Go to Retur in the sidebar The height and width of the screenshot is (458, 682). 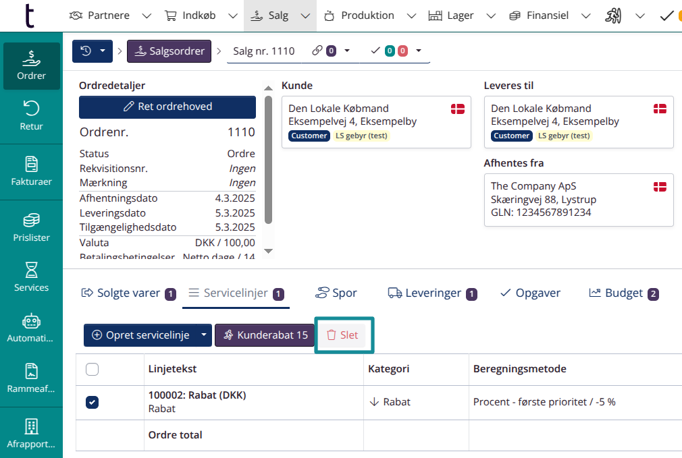31,115
